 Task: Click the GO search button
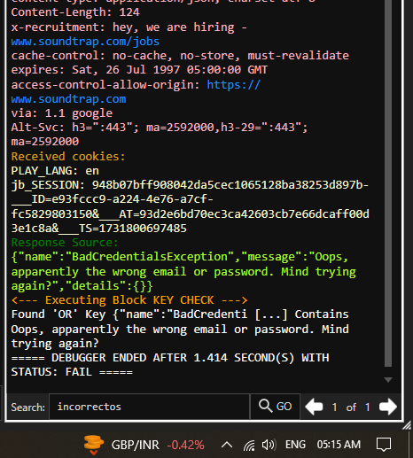pos(275,407)
